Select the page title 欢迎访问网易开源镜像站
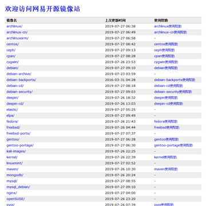Viewport: 206px width, 206px height. point(42,9)
